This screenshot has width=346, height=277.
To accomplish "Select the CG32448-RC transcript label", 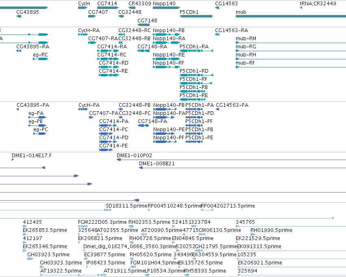I will point(135,30).
